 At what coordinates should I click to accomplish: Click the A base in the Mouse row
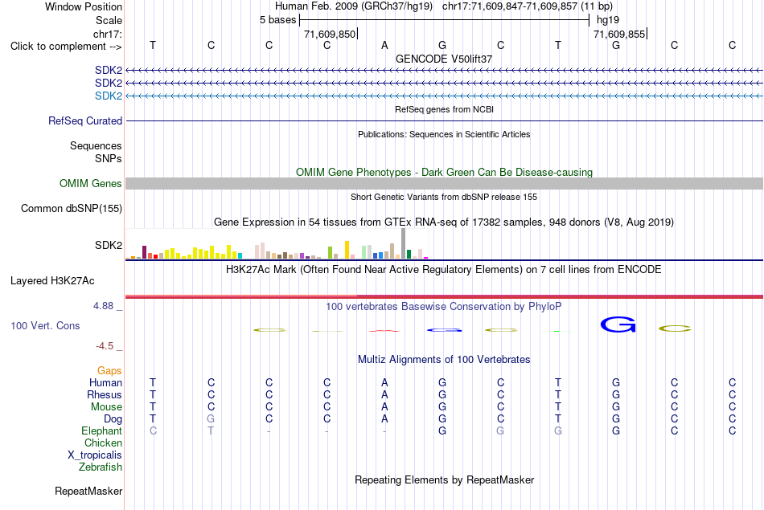[x=384, y=407]
